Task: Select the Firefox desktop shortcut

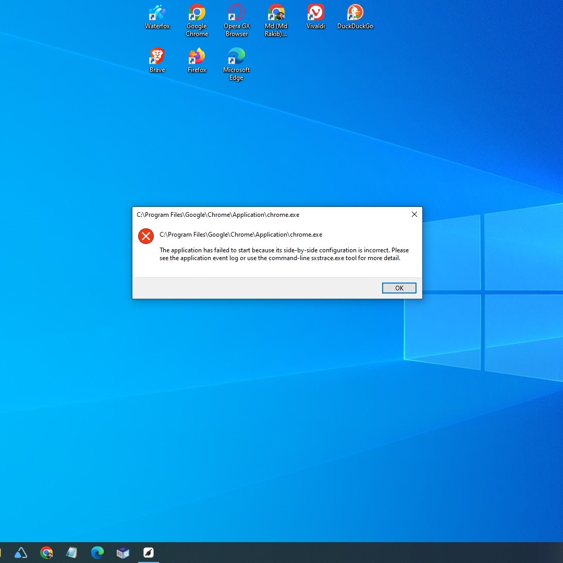Action: coord(197,60)
